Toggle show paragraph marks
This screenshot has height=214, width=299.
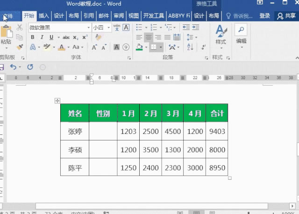click(x=204, y=47)
